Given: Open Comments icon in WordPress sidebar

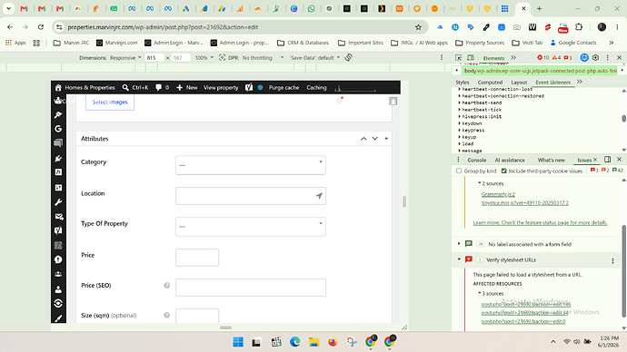Looking at the screenshot, I should (58, 142).
